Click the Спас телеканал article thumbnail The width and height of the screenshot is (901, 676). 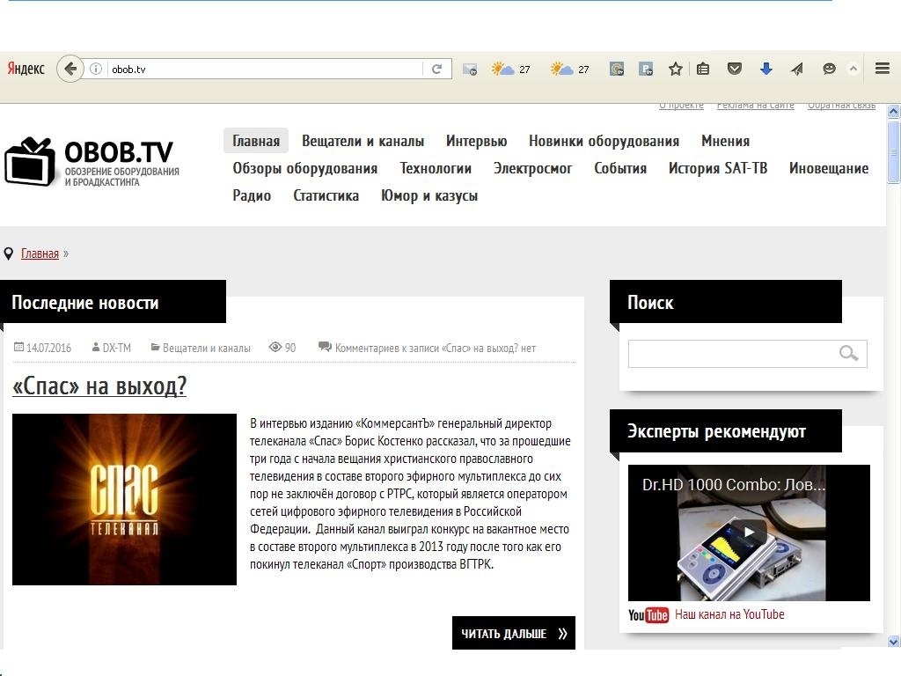click(x=124, y=499)
